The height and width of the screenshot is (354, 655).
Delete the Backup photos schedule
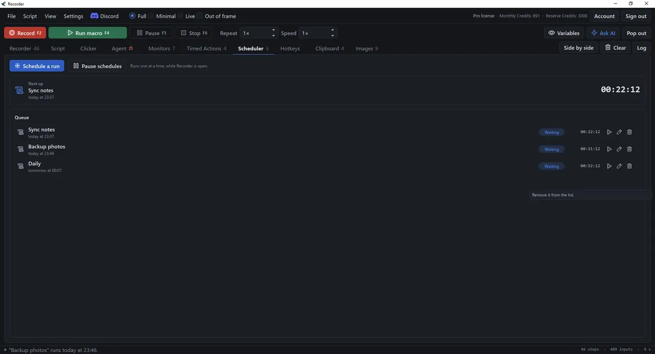tap(629, 149)
